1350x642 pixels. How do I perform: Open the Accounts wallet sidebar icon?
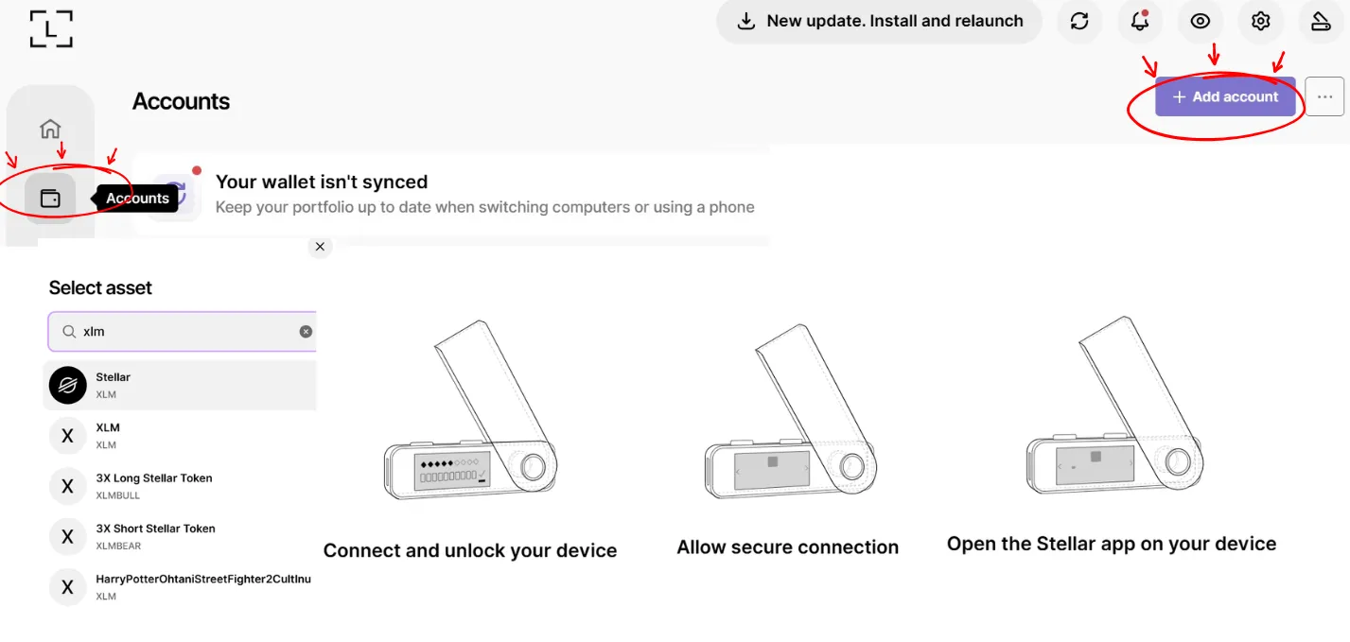50,199
